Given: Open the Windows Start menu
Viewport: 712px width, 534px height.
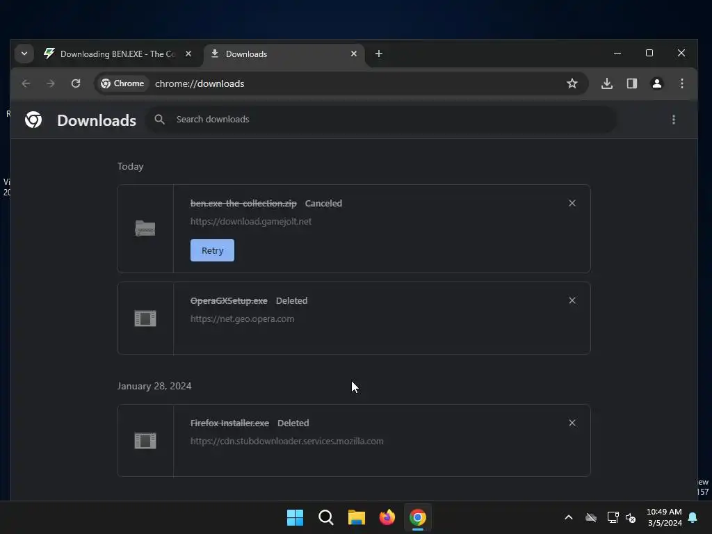Looking at the screenshot, I should pyautogui.click(x=295, y=517).
